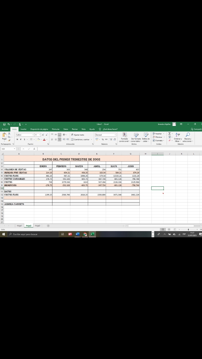Toggle bold formatting (N)
The image size is (202, 359).
17,139
